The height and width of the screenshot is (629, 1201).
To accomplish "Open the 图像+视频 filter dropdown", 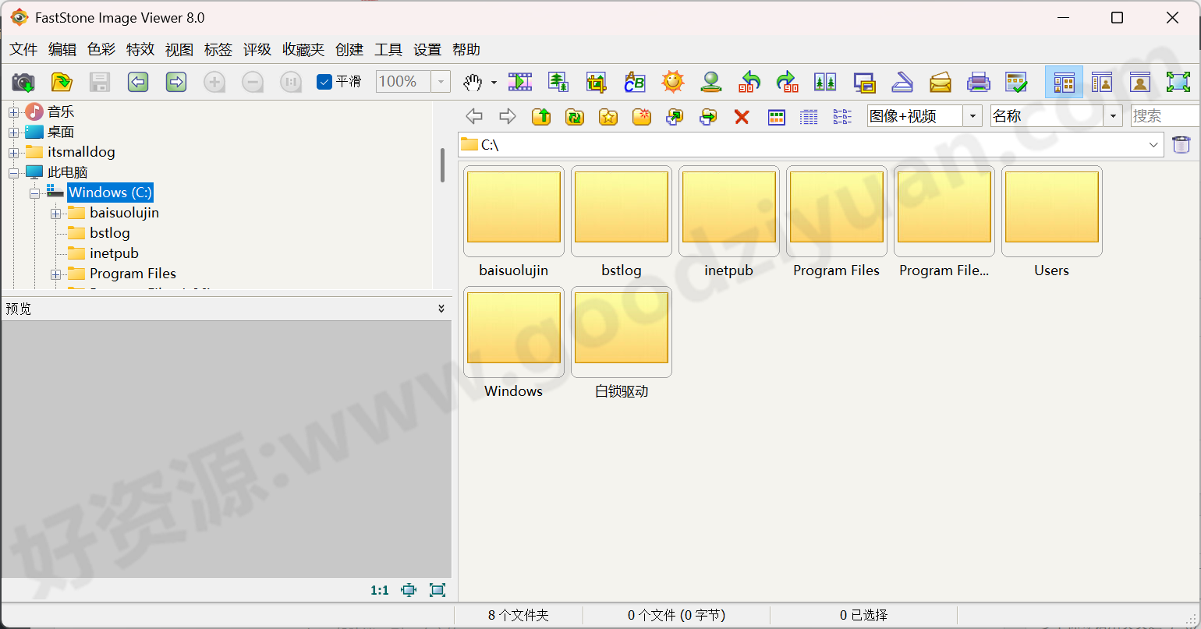I will (x=972, y=115).
